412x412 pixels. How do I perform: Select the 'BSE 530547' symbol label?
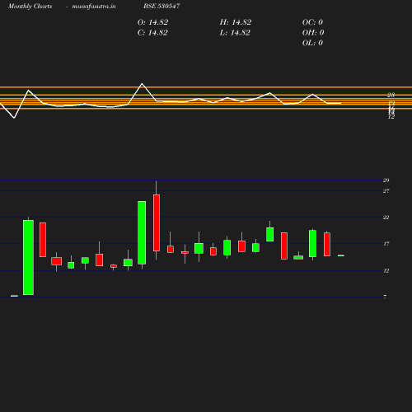[x=162, y=6]
